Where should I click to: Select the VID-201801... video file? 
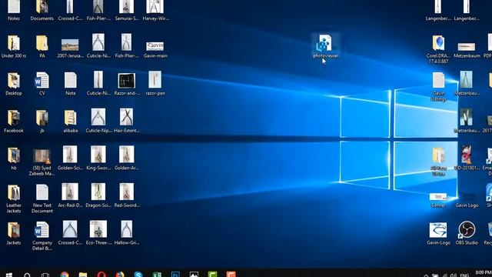(467, 159)
